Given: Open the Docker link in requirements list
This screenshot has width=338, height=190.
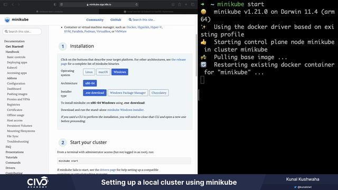Looking at the screenshot, I should pyautogui.click(x=132, y=27).
